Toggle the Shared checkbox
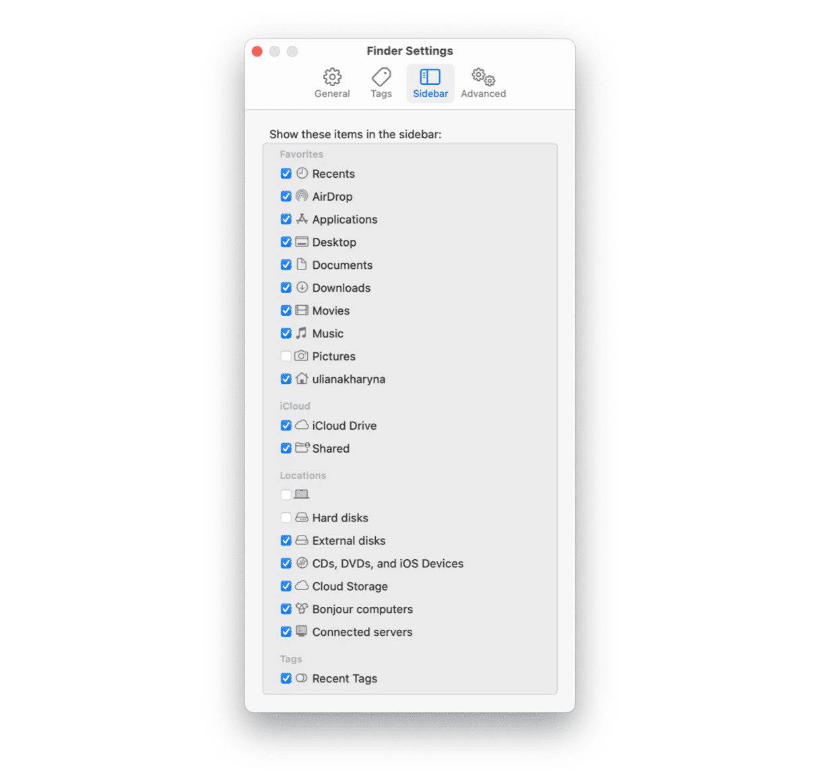The image size is (819, 774). [286, 449]
